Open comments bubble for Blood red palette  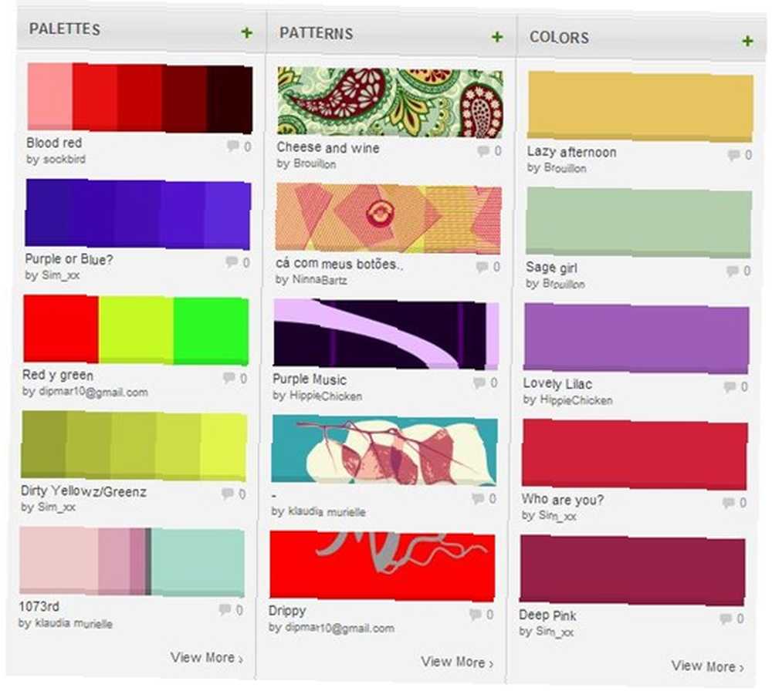(232, 146)
